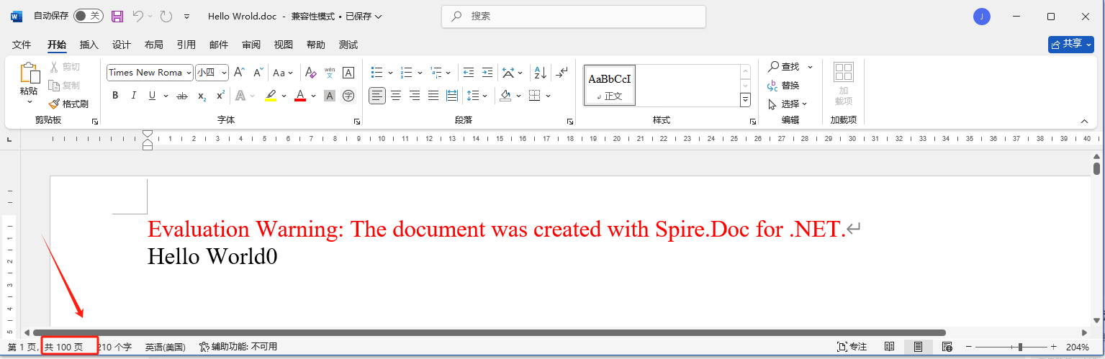Open the Add-ins (加载项) button
Screen dimensions: 1105x359
[843, 83]
